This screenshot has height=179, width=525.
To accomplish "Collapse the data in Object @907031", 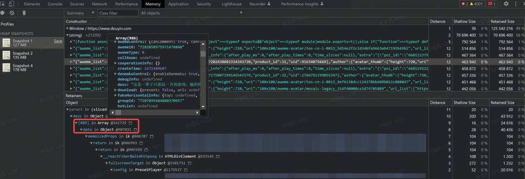I will (x=81, y=129).
